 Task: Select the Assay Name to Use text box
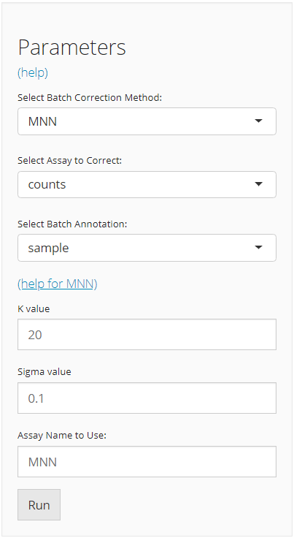click(147, 461)
